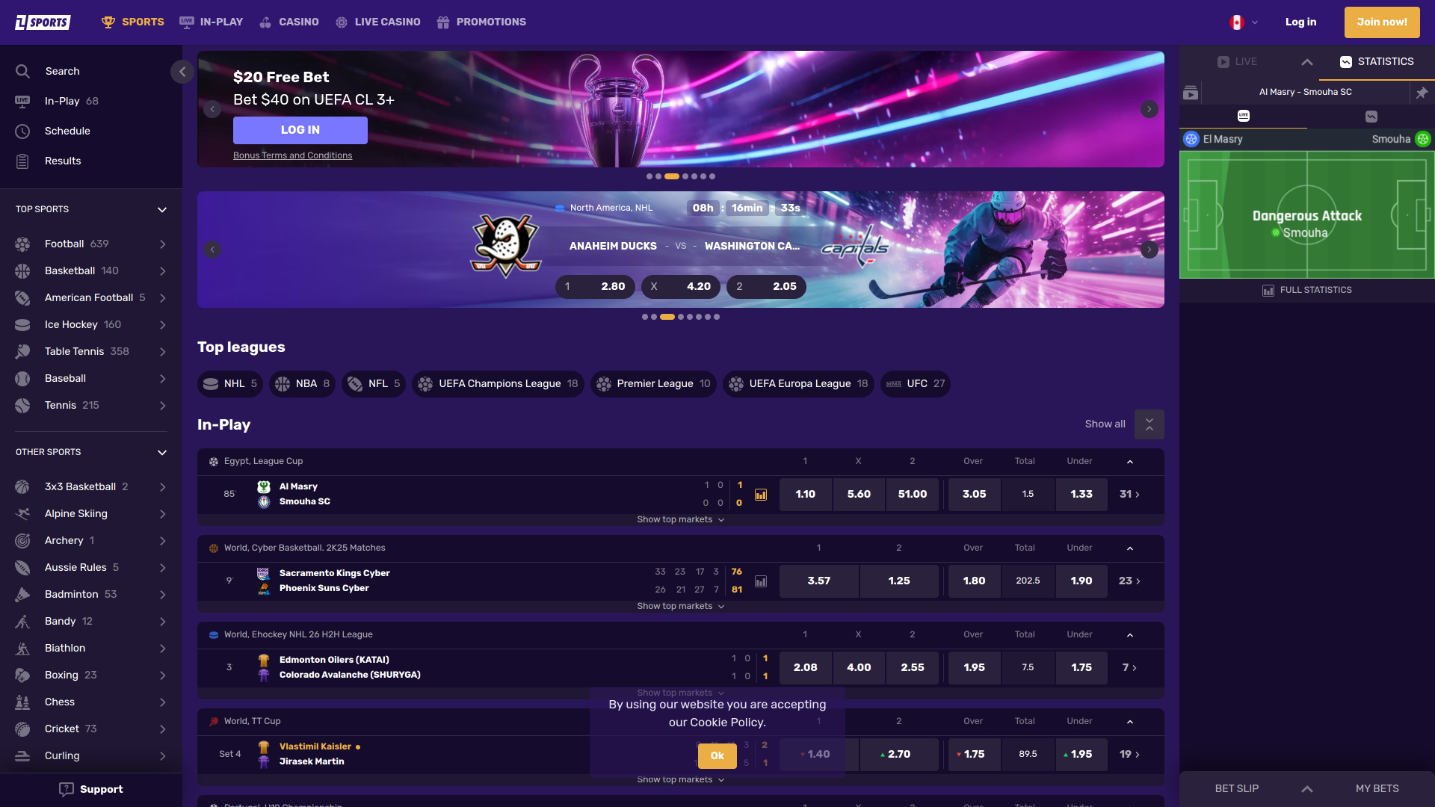Viewport: 1435px width, 807px height.
Task: Select the Chess sidebar icon
Action: click(22, 702)
